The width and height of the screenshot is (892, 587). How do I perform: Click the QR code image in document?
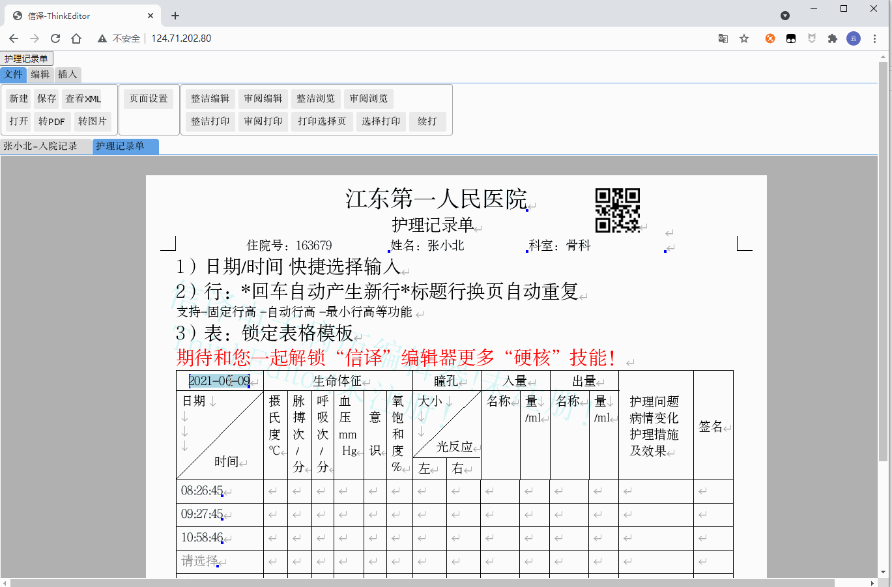(x=617, y=210)
